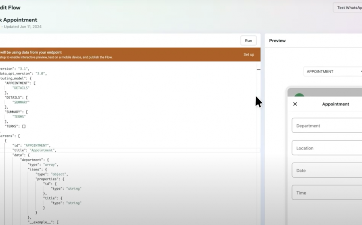Open the Time field in the preview
The image size is (362, 225).
327,193
